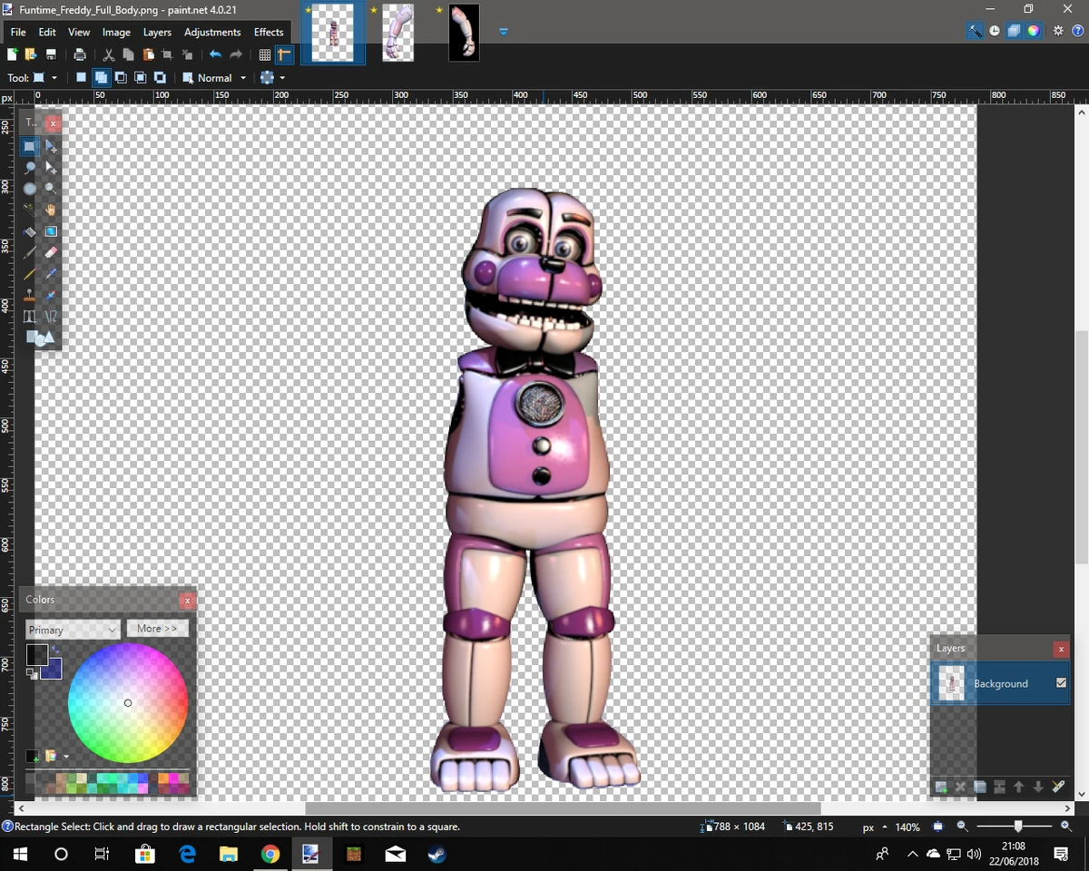
Task: Uncheck the Background layer visibility checkbox
Action: (x=1059, y=683)
